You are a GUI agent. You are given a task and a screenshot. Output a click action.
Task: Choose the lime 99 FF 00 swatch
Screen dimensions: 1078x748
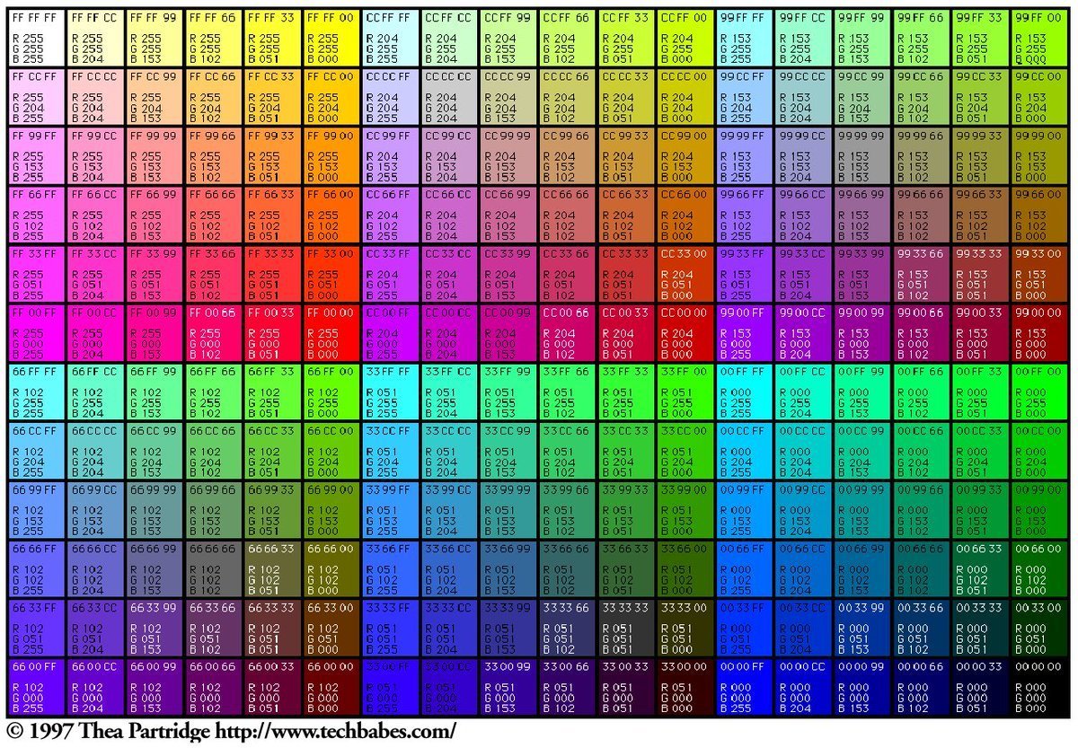tap(1038, 37)
